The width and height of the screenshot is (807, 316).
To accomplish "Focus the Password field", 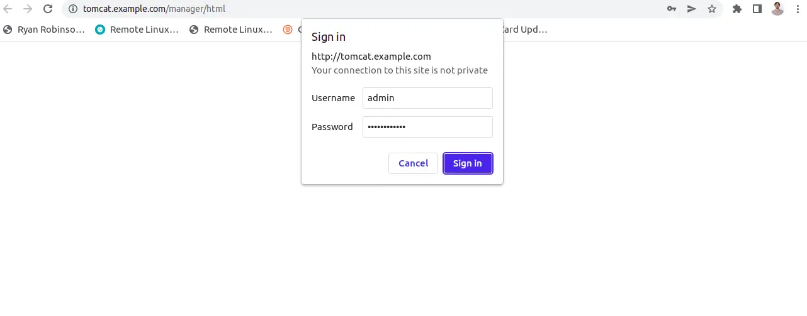I will click(x=427, y=127).
